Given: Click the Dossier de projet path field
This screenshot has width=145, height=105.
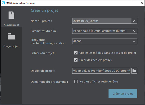Looking at the screenshot, I should tap(101, 71).
